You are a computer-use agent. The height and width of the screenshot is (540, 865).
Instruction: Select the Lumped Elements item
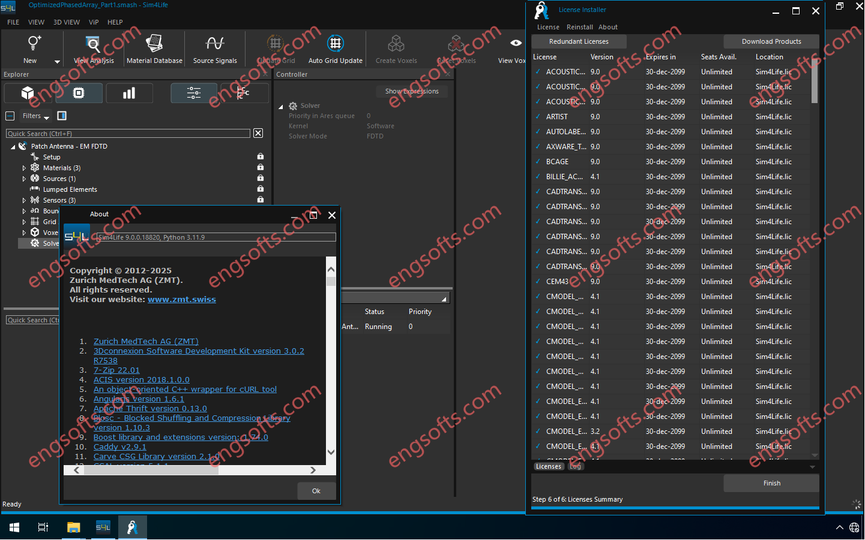coord(70,189)
